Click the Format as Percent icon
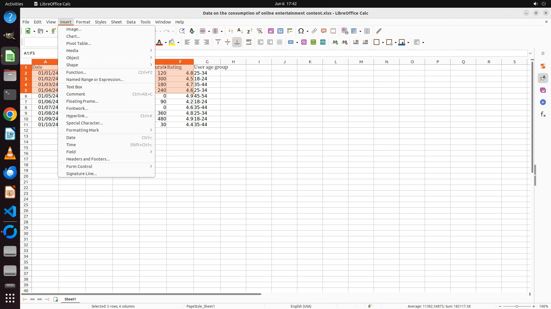 coord(304,42)
